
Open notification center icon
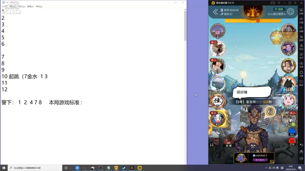[300, 168]
